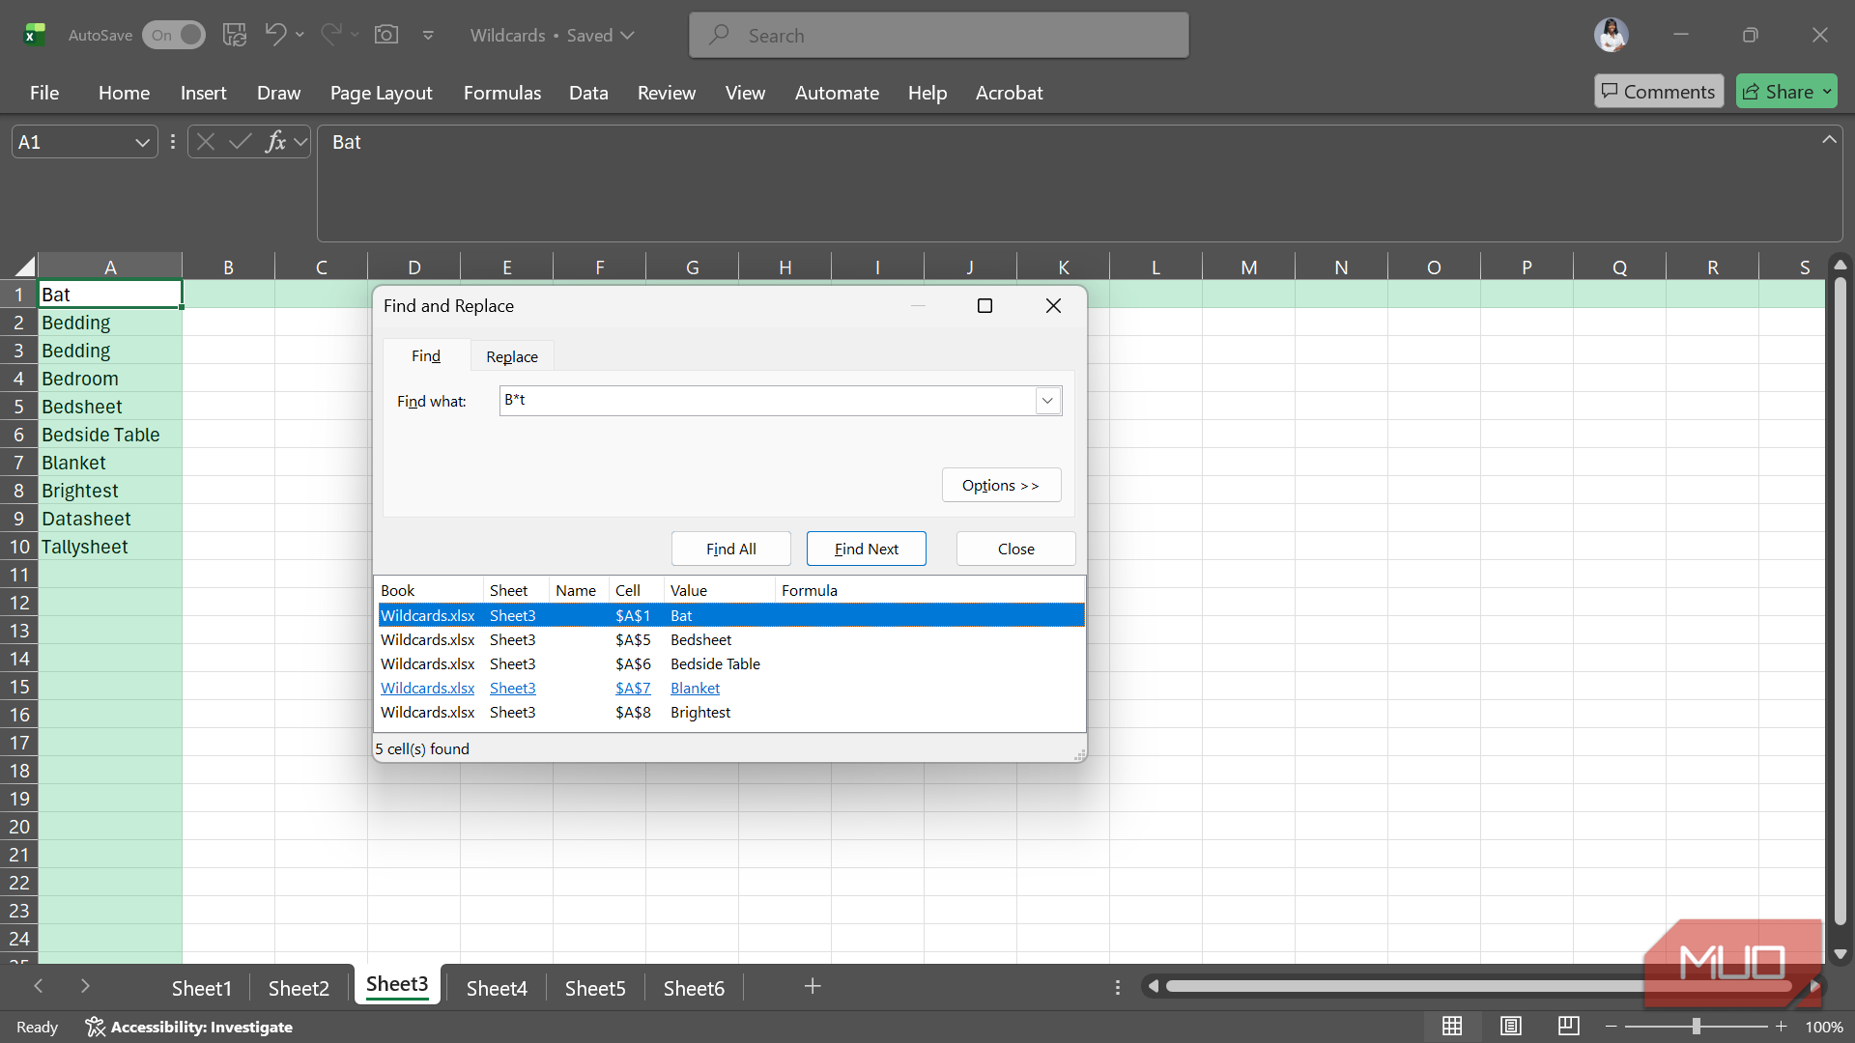Collapse the formula bar chevron

coord(1829,139)
